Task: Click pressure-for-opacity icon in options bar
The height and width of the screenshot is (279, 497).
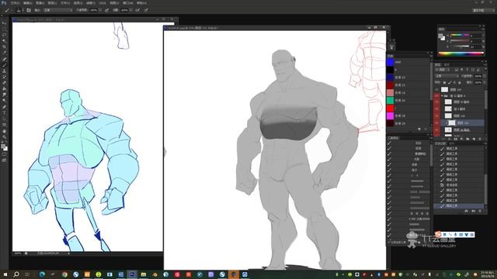Action: (107, 10)
